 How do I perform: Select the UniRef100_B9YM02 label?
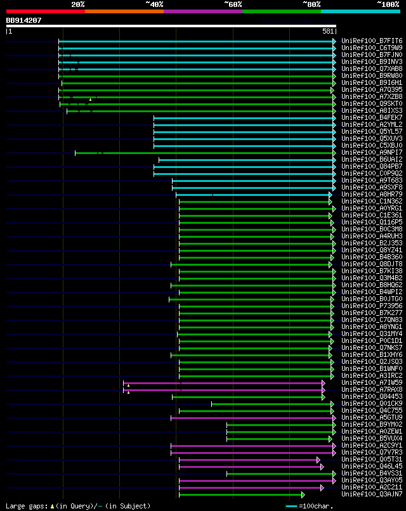(372, 425)
